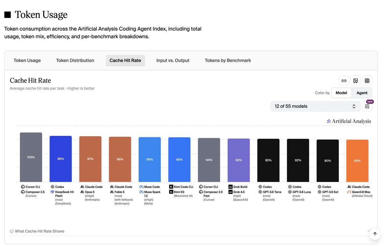The width and height of the screenshot is (384, 246).
Task: Click the OpenAI icon next to GPT-5.6 Terra
Action: (x=260, y=192)
